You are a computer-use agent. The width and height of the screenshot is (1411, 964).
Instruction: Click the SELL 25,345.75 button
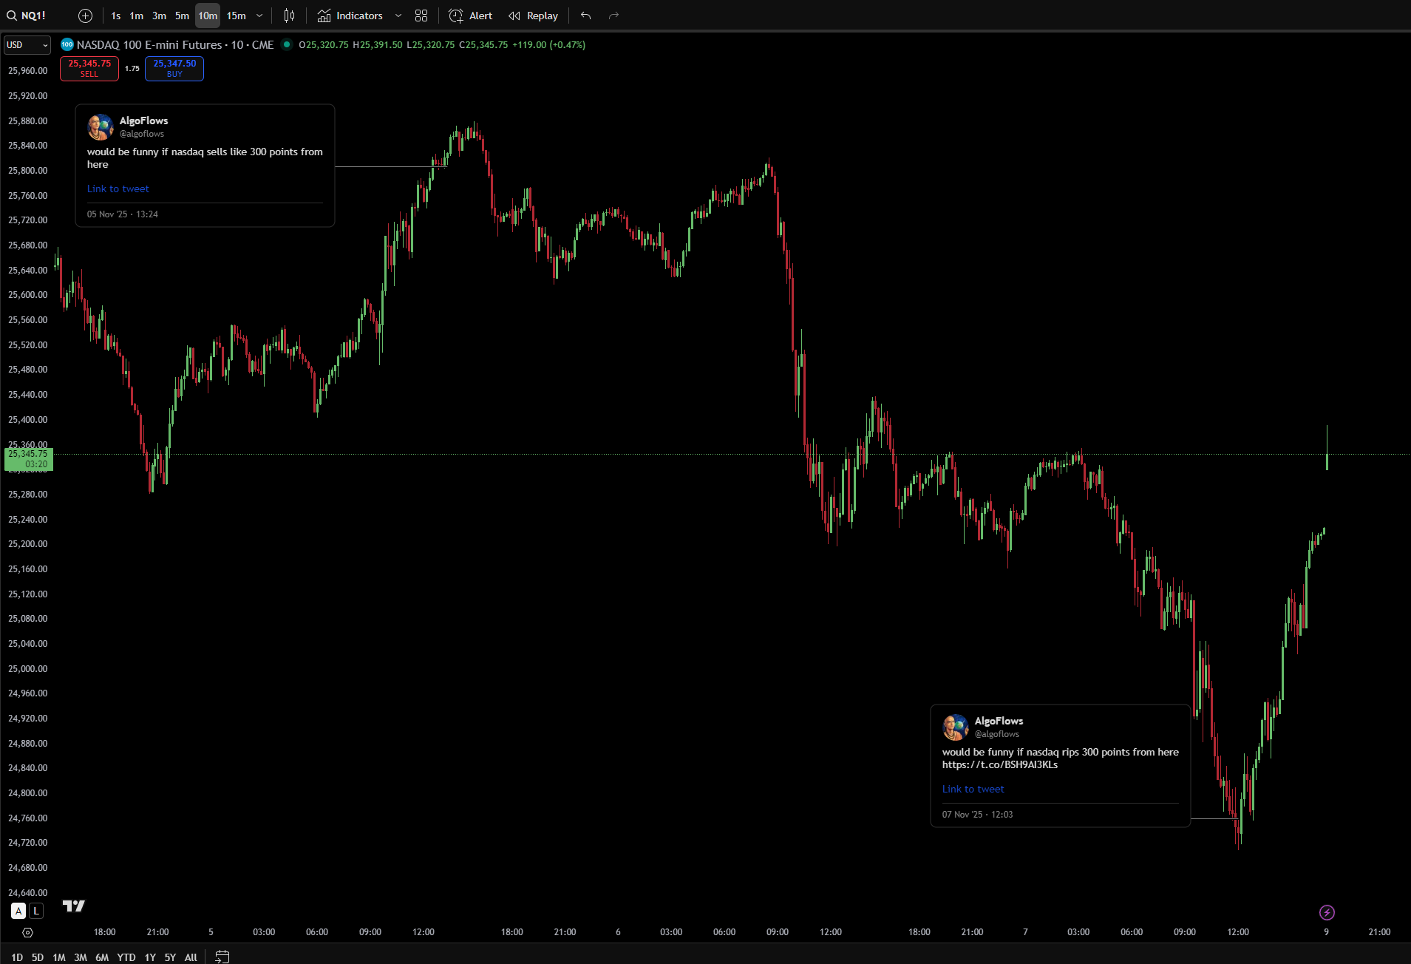click(x=89, y=68)
